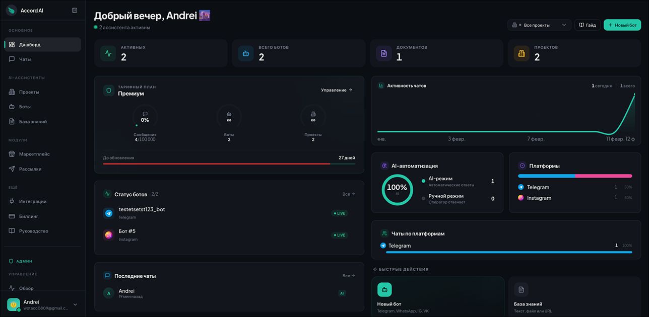The height and width of the screenshot is (317, 649).
Task: Click the До обновления red progress bar
Action: point(217,164)
